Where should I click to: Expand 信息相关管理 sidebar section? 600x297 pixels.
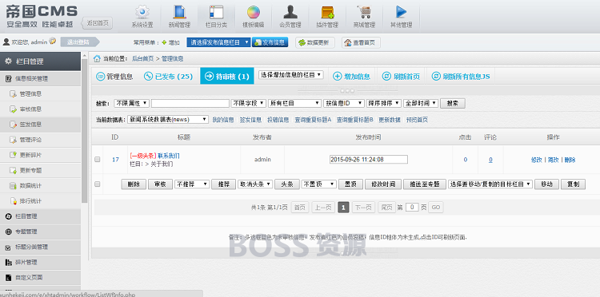click(x=40, y=78)
